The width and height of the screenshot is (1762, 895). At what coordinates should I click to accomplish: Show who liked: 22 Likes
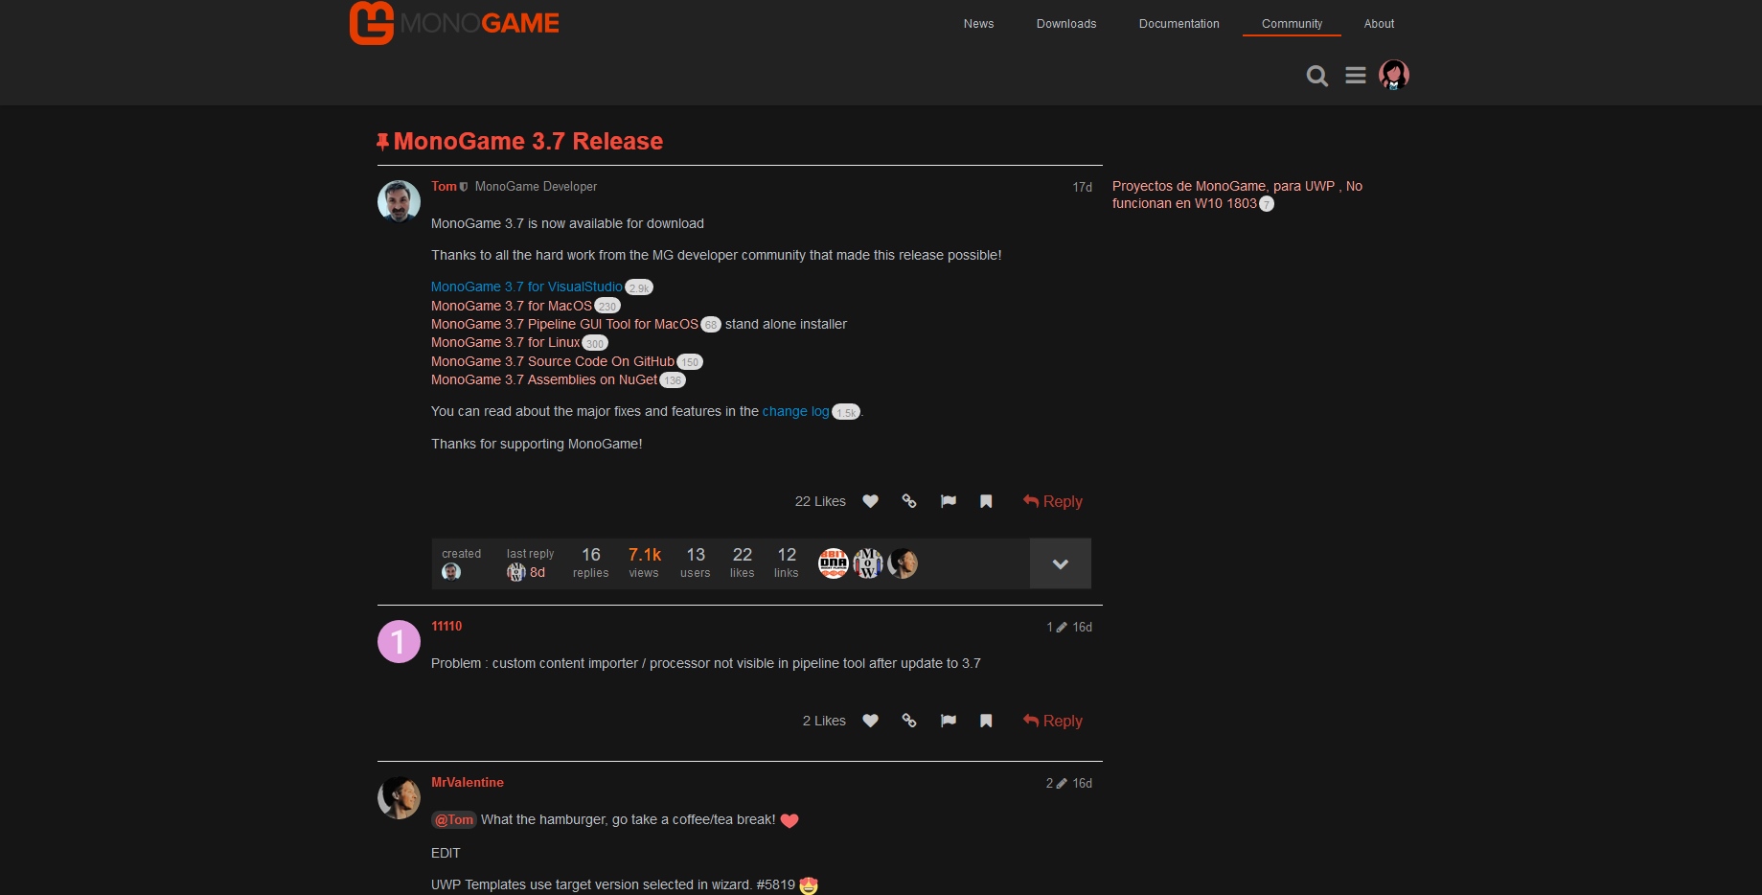click(x=820, y=501)
